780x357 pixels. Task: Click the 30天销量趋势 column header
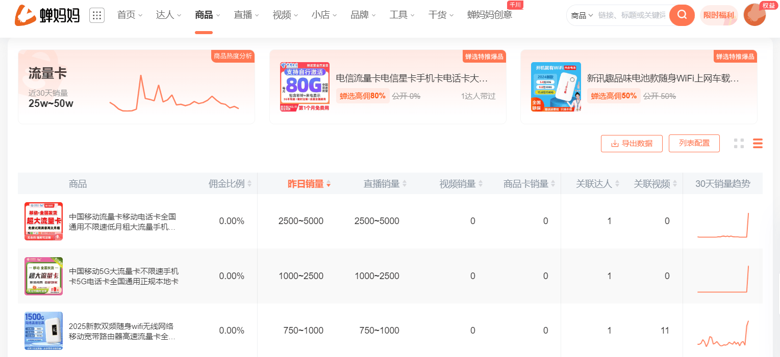tap(723, 184)
